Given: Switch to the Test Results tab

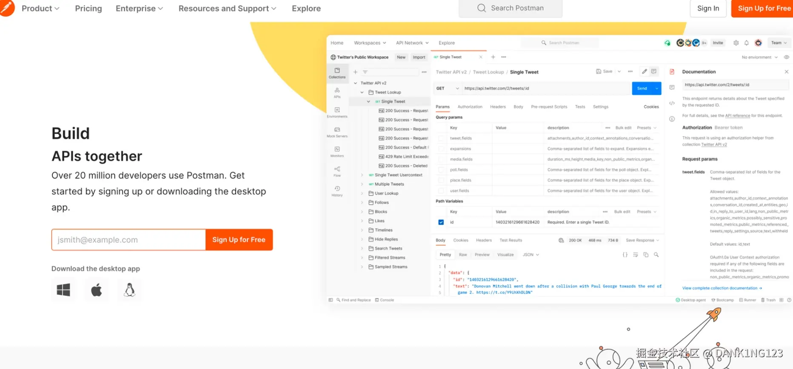Looking at the screenshot, I should pyautogui.click(x=511, y=240).
